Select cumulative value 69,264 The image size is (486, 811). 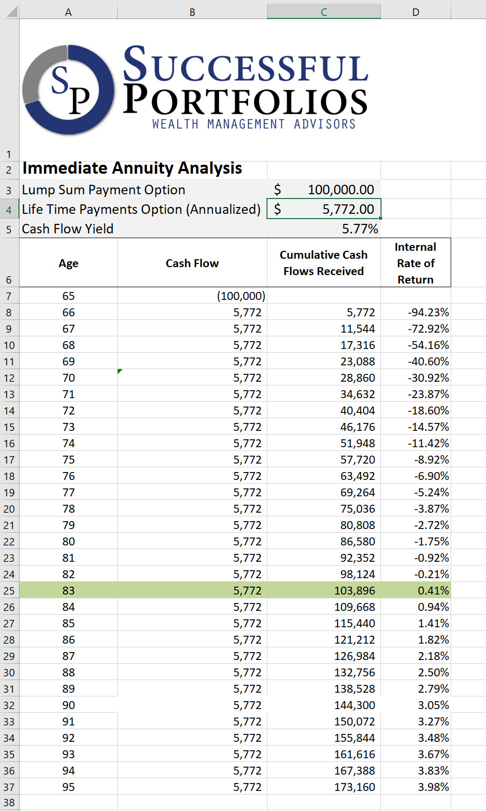click(324, 492)
